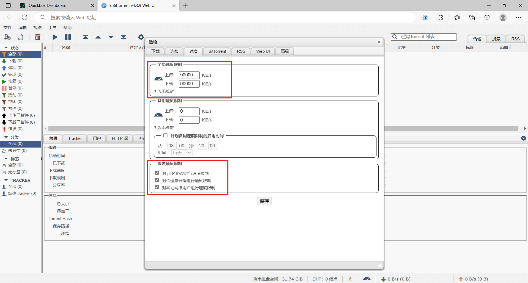
Task: Open options via gear icon
Action: [141, 37]
